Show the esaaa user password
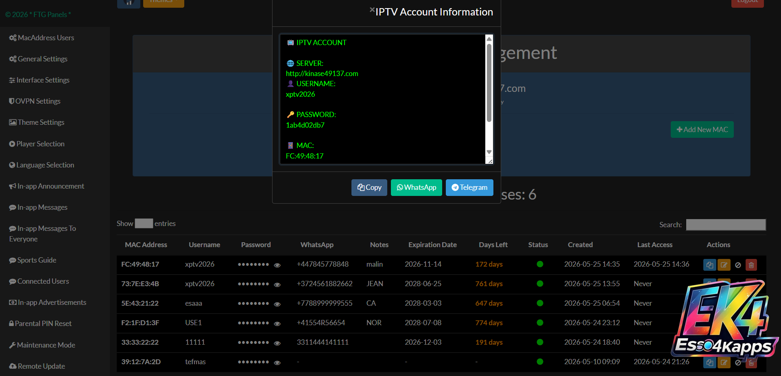The image size is (781, 376). pos(277,304)
